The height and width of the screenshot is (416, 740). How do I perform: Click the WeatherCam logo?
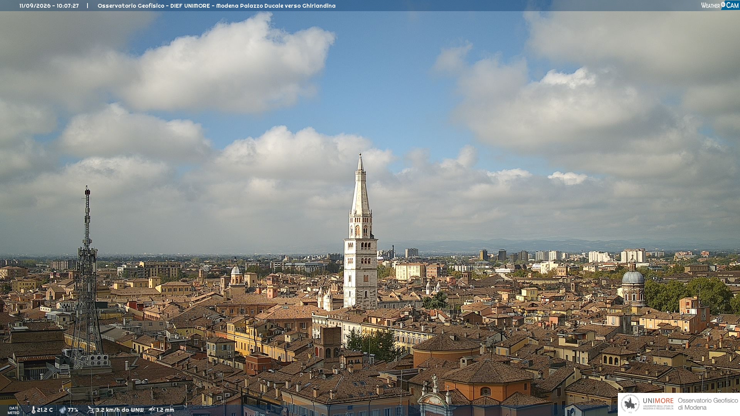720,5
